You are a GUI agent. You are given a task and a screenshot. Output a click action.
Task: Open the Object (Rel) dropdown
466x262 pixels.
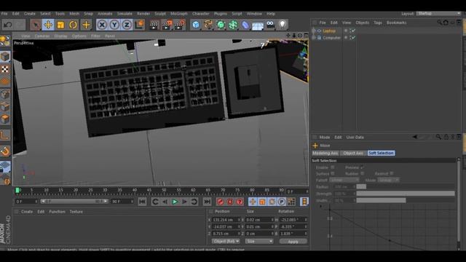coord(226,242)
